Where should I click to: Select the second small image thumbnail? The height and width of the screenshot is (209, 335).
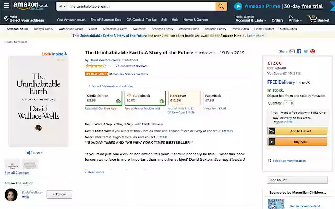30,165
